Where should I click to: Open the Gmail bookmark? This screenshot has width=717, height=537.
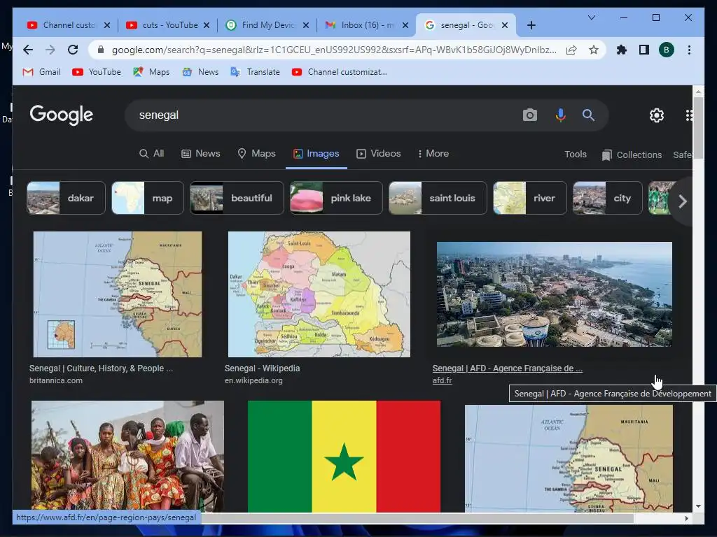[x=41, y=72]
